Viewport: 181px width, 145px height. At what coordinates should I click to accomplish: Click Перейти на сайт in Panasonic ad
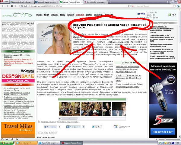(x=163, y=132)
